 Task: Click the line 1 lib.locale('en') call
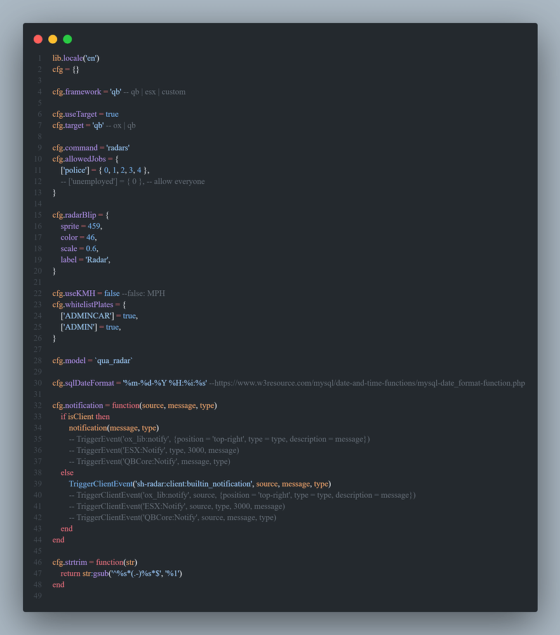point(76,58)
